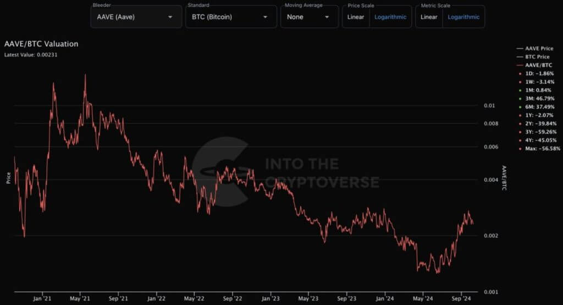
Task: Select Logarithmic under Metric Scale
Action: [x=463, y=17]
